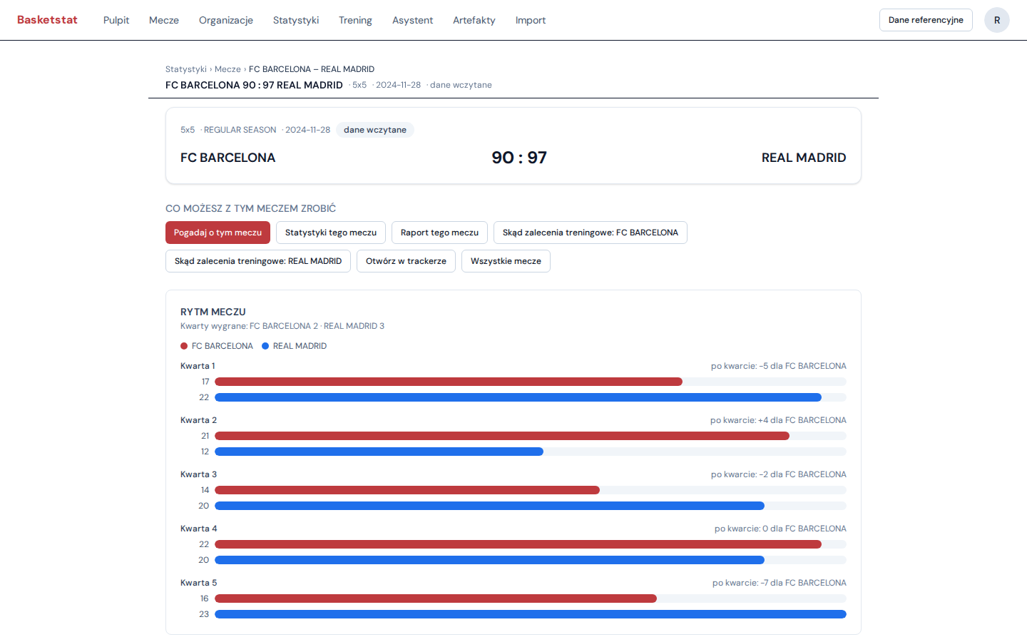Click the page title FC BARCELONA 90 : 97 REAL MADRID
The image size is (1027, 642).
coord(254,85)
